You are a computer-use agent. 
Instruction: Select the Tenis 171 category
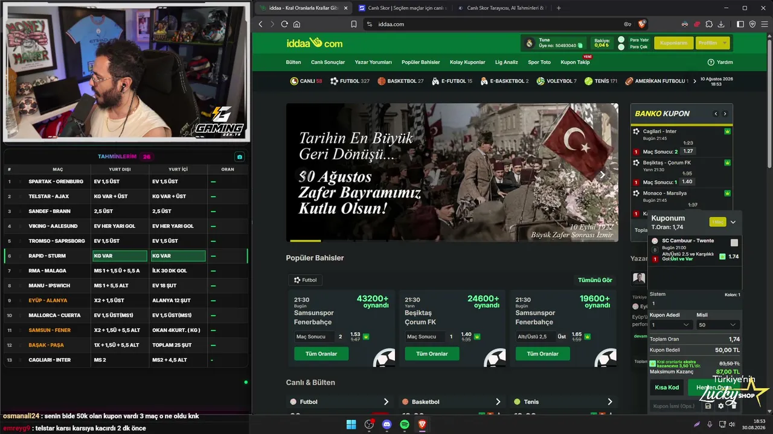[x=601, y=81]
